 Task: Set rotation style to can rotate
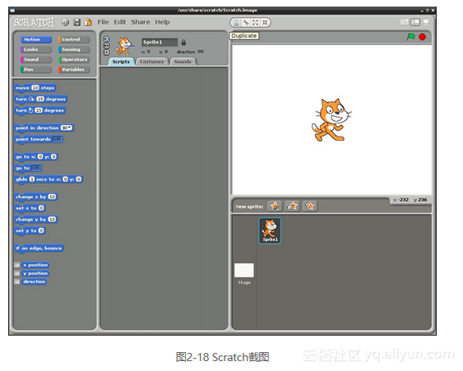(107, 39)
